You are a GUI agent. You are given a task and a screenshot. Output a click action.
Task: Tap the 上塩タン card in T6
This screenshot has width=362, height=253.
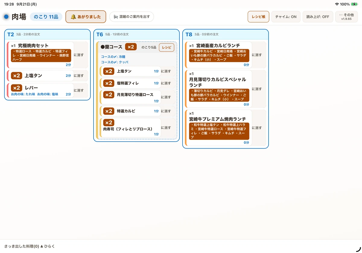130,71
